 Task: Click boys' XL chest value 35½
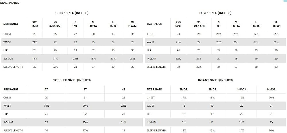coord(276,34)
